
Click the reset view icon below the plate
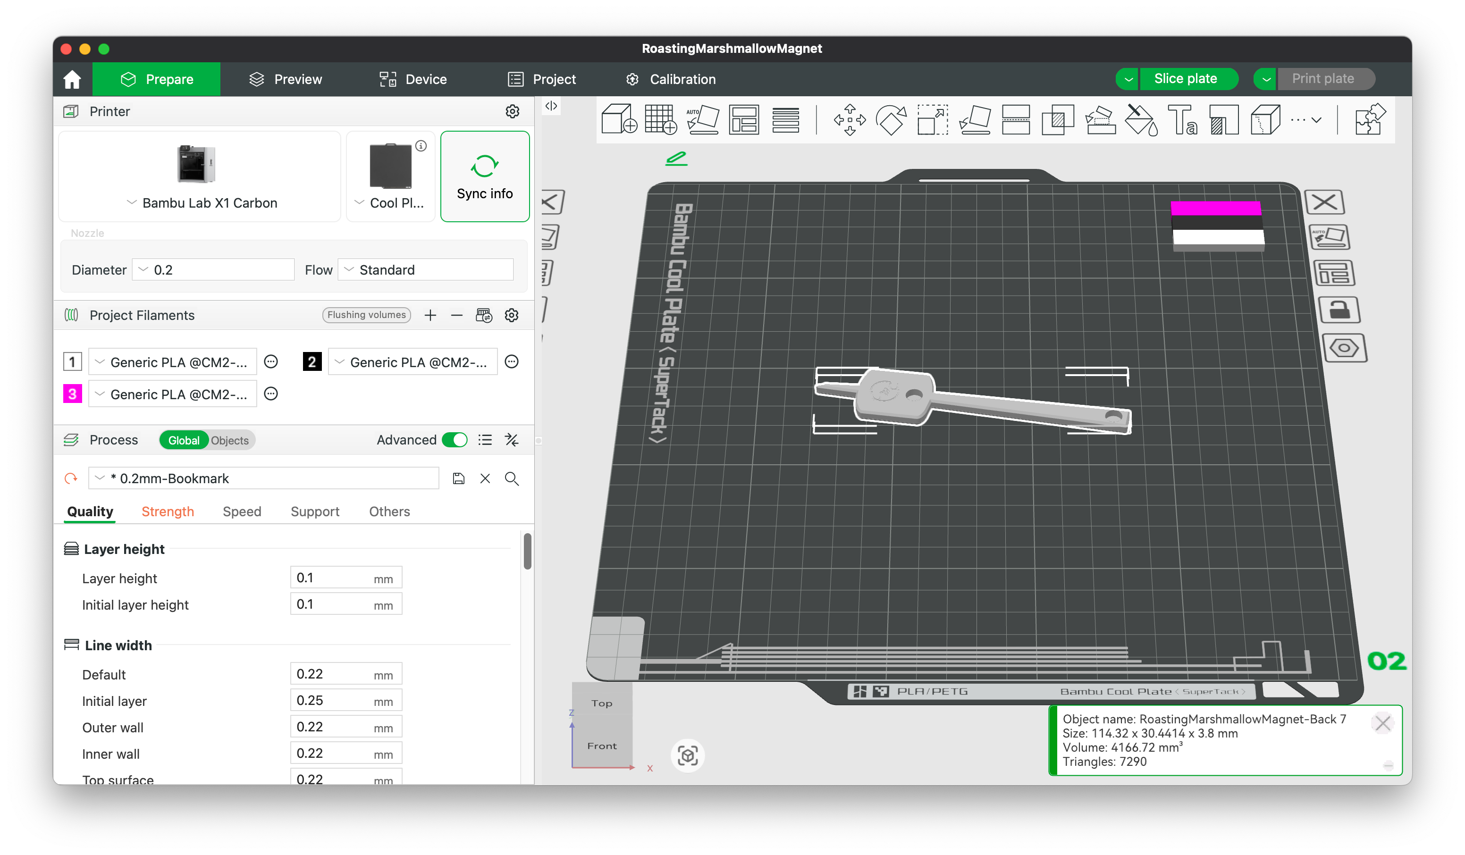(688, 755)
